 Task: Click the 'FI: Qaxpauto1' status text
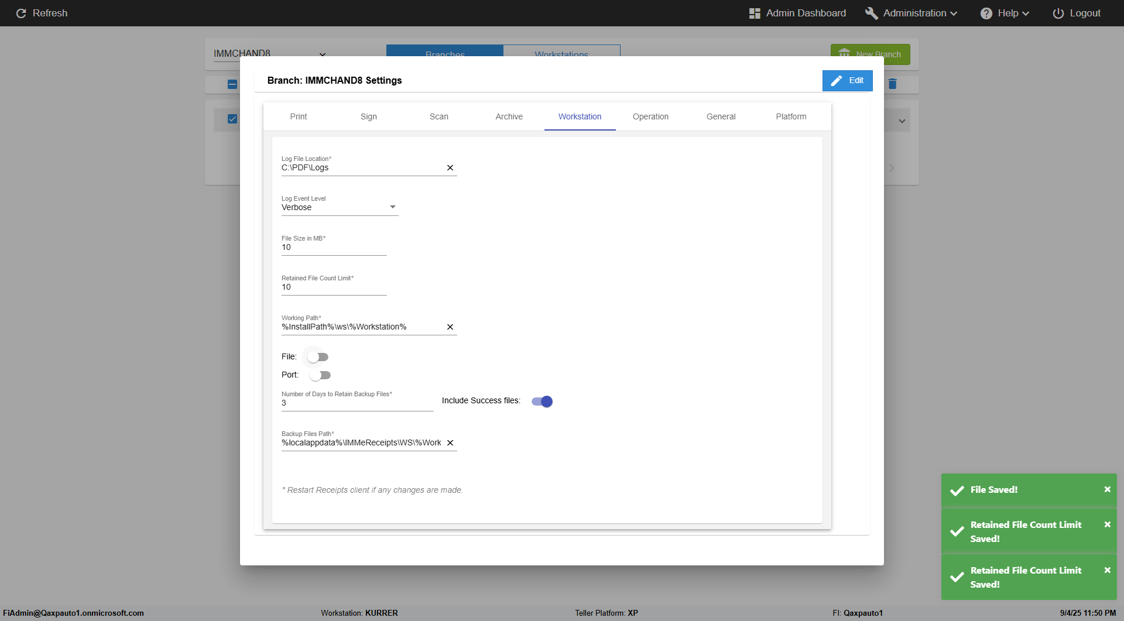pos(858,613)
